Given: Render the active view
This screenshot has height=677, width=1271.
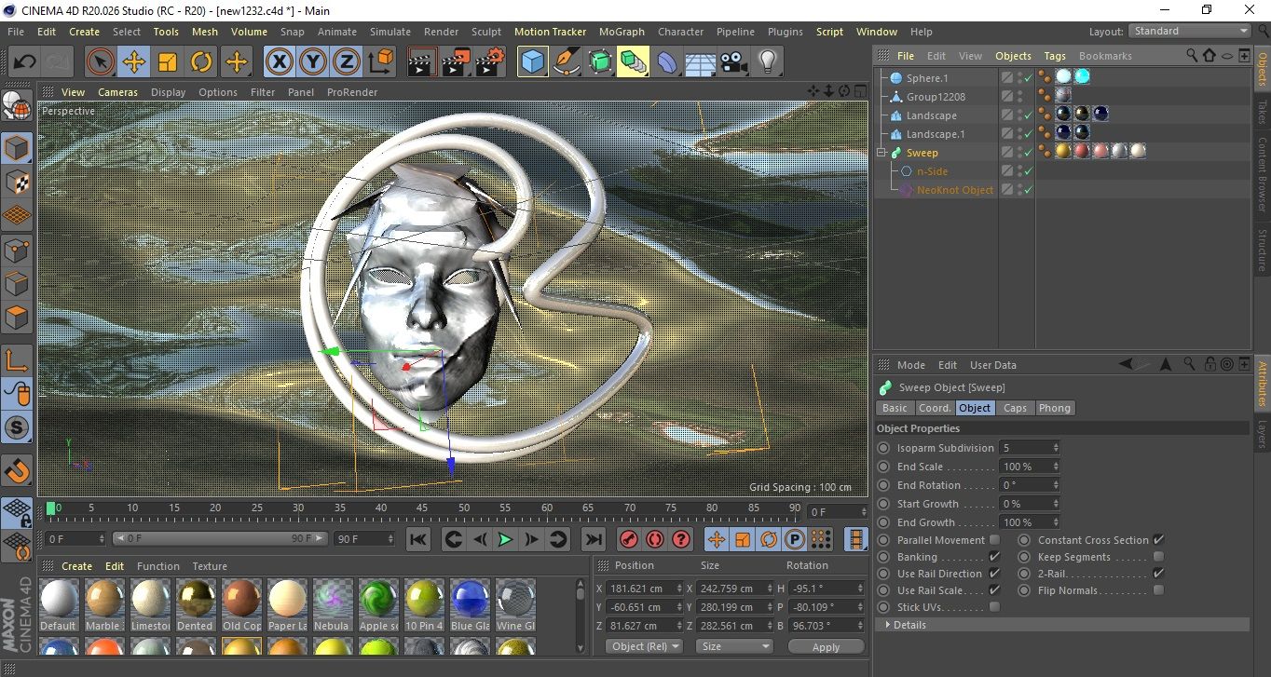Looking at the screenshot, I should click(423, 62).
